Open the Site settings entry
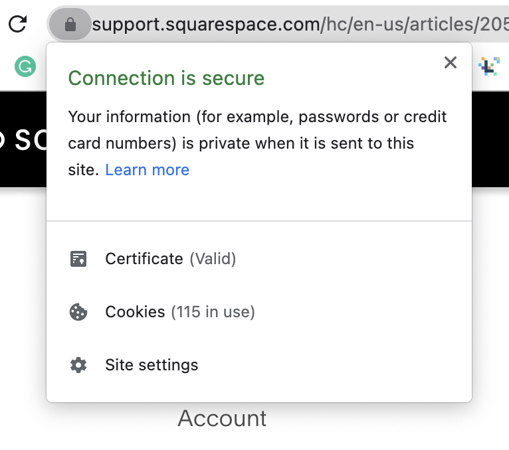 259,365
